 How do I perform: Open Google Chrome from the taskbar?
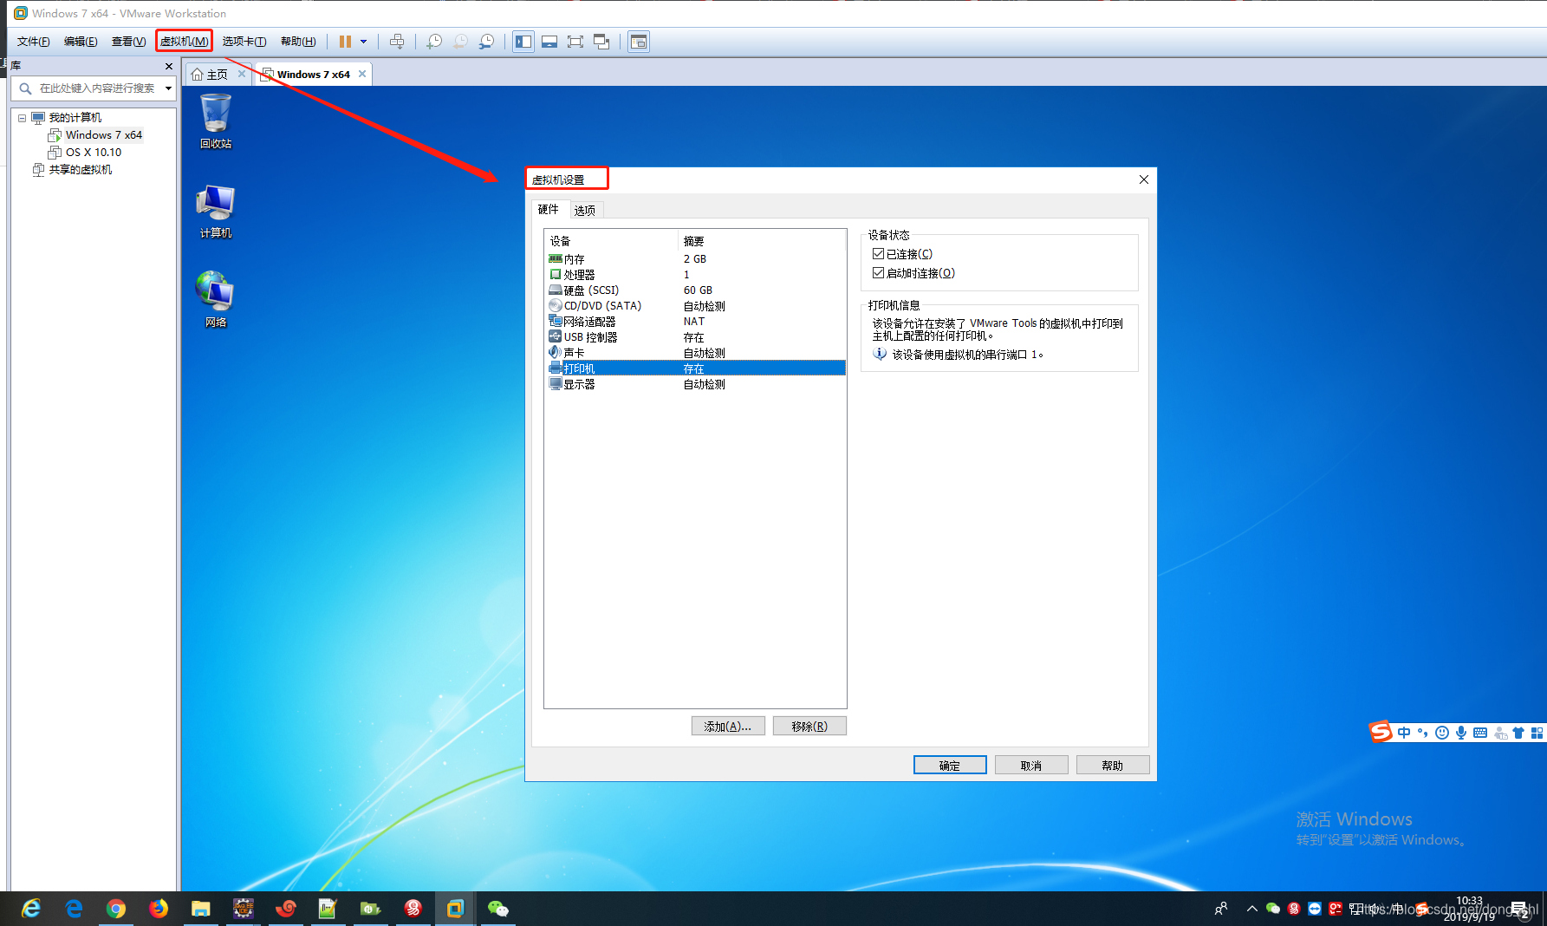click(x=116, y=908)
